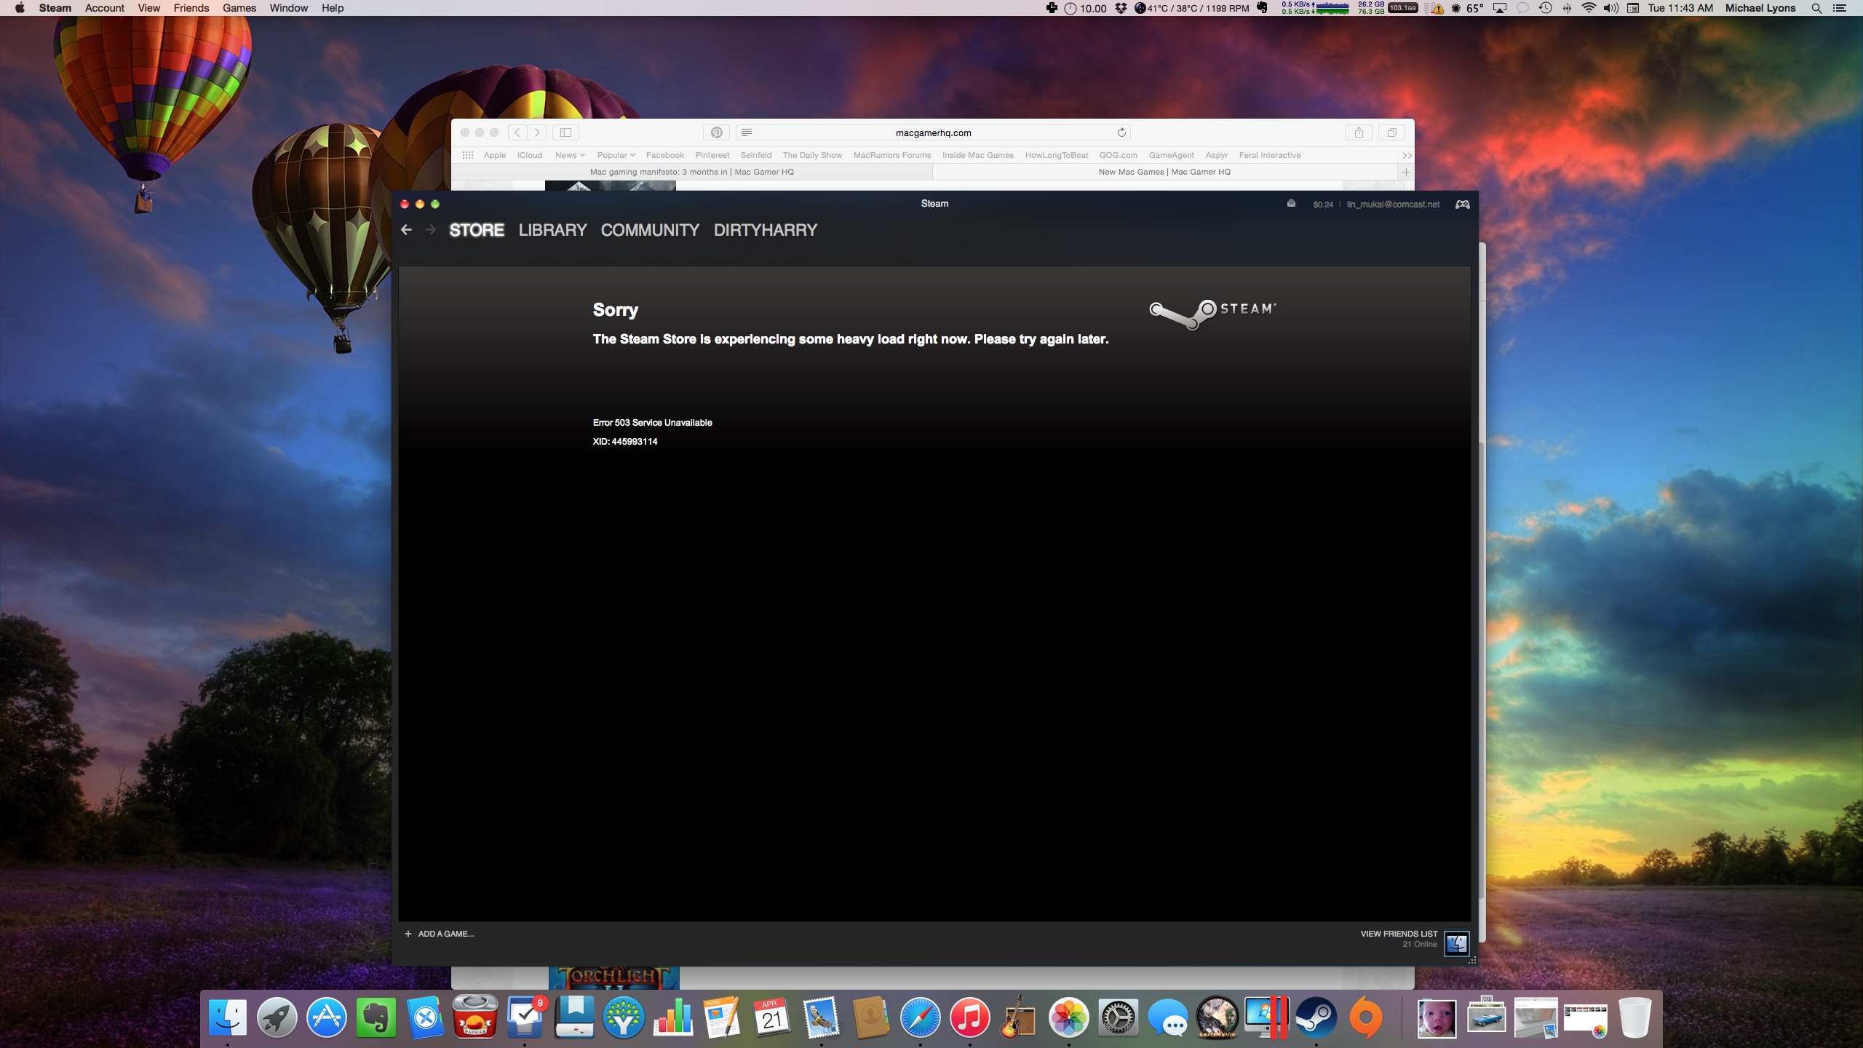This screenshot has width=1863, height=1048.
Task: Click the Photos app icon in dock
Action: click(1068, 1019)
